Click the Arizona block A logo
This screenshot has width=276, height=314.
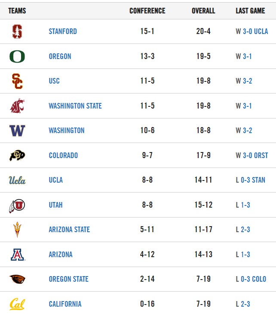pyautogui.click(x=18, y=255)
